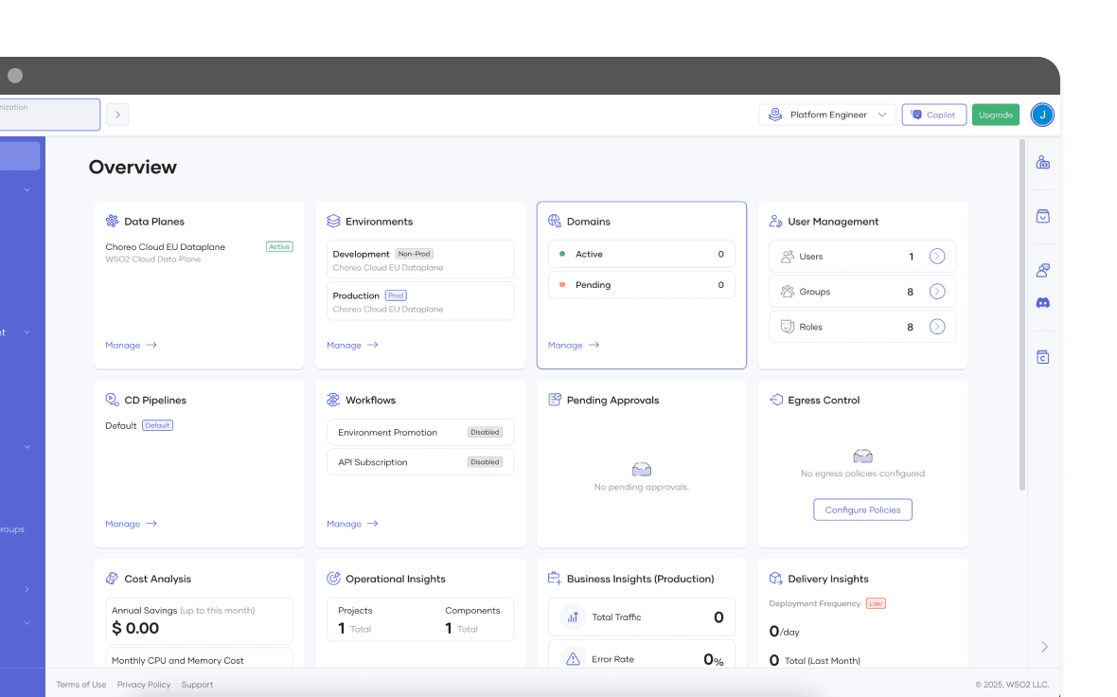Click the document icon with C in right sidebar
Screen dimensions: 1117x697
[x=1042, y=357]
